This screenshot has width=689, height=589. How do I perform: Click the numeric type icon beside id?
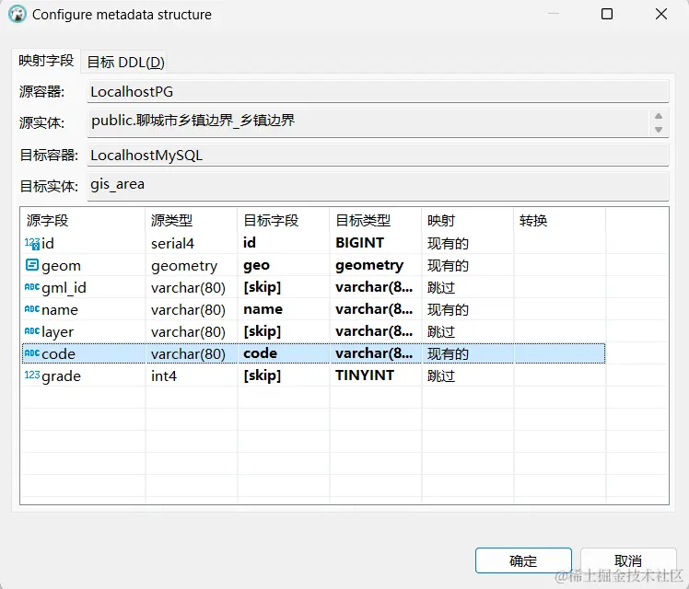click(32, 244)
